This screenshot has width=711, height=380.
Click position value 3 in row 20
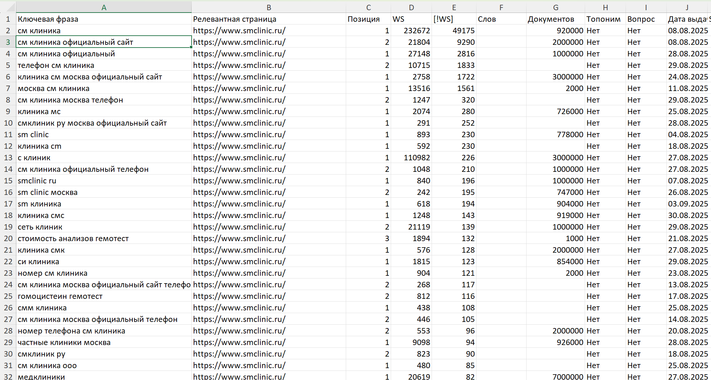coord(368,238)
